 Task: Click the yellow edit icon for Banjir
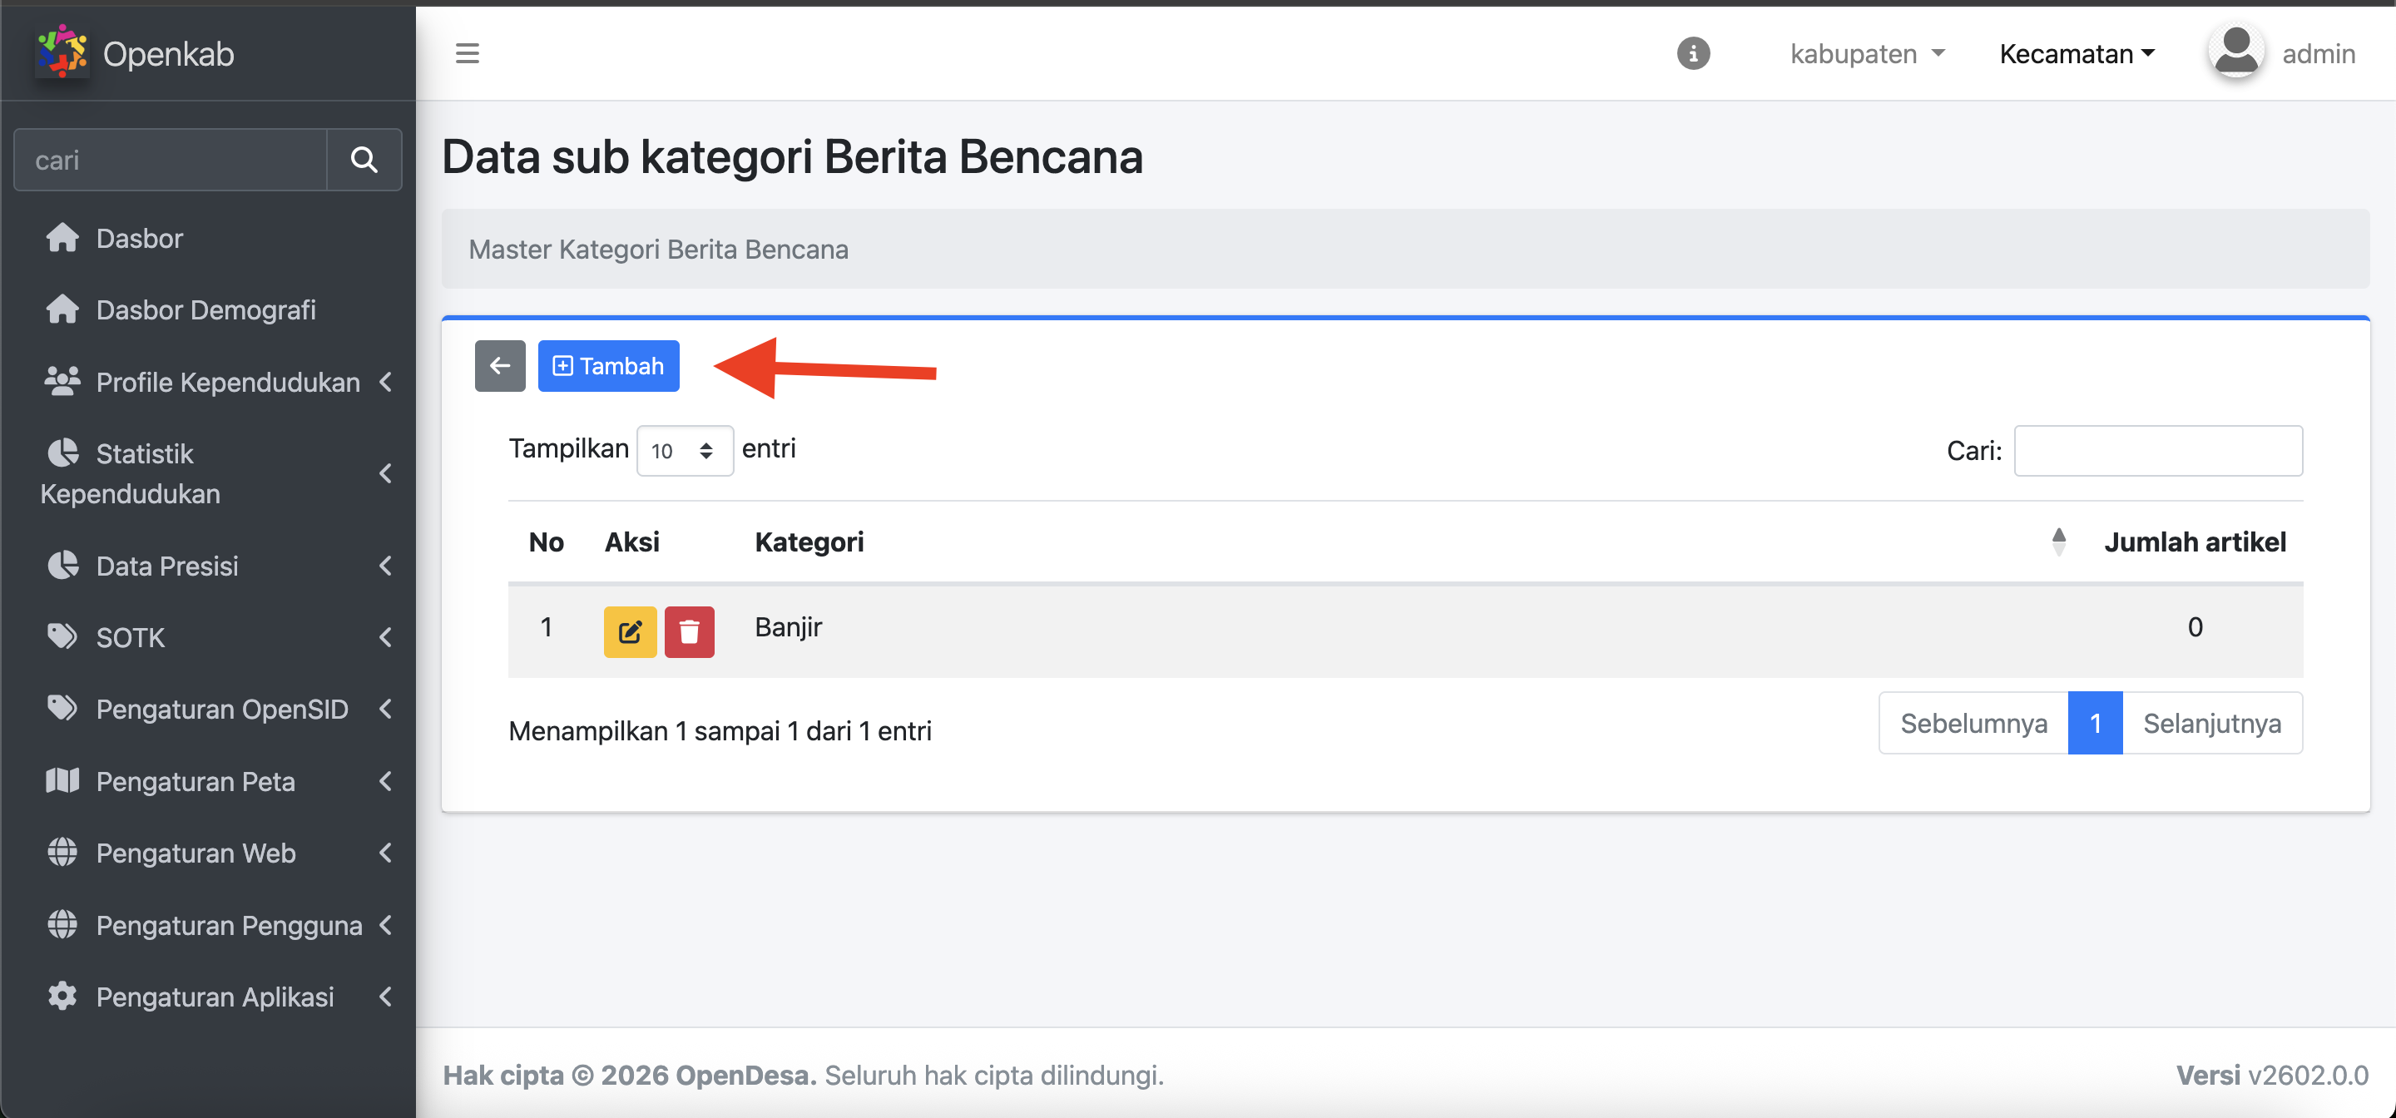(630, 631)
